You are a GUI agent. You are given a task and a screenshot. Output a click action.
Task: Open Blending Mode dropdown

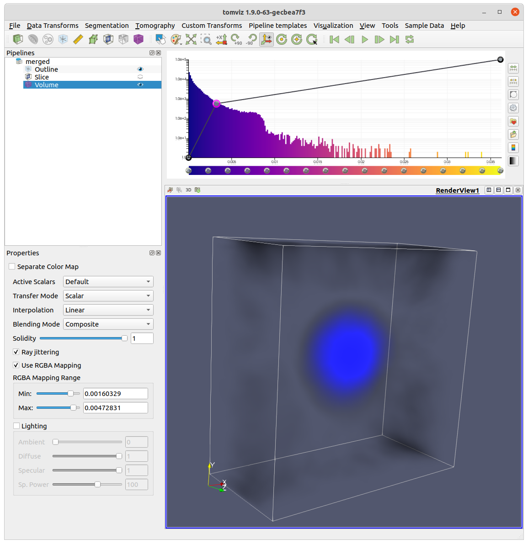pos(108,324)
